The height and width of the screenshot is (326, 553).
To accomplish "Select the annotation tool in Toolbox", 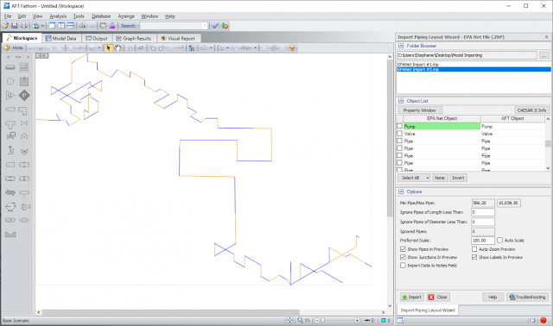I will click(x=24, y=67).
